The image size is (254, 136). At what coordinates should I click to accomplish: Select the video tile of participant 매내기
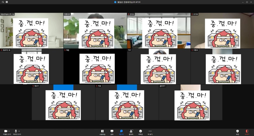pos(63,102)
